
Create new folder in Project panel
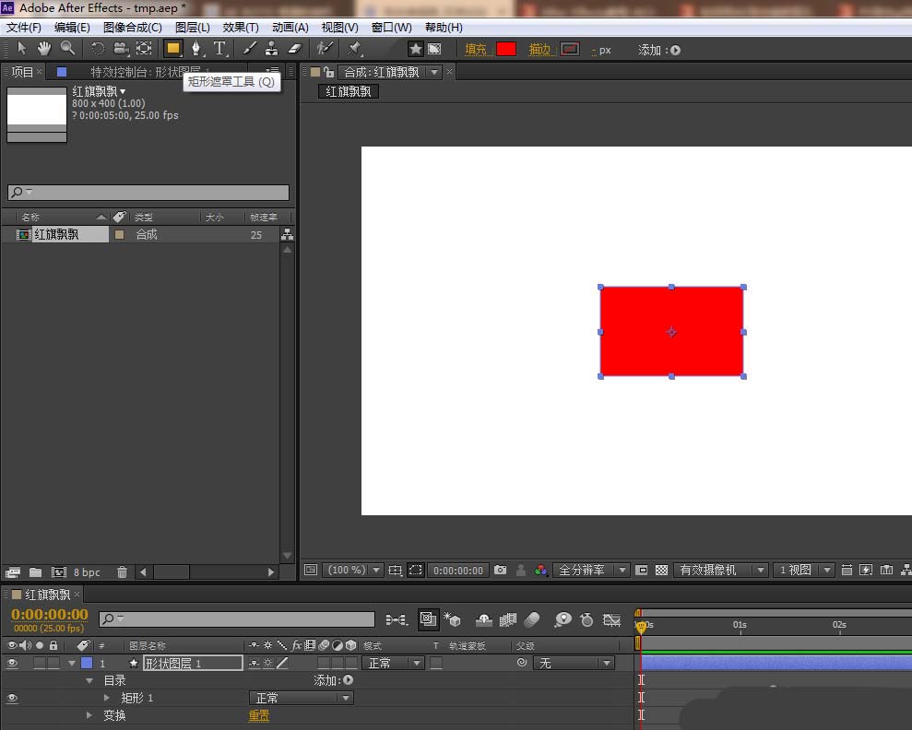click(35, 572)
